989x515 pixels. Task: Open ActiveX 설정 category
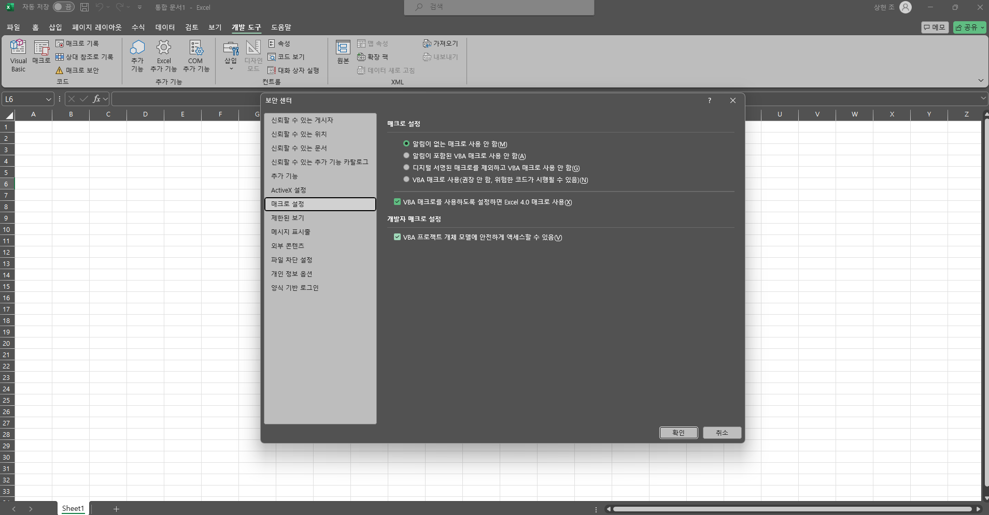(320, 190)
